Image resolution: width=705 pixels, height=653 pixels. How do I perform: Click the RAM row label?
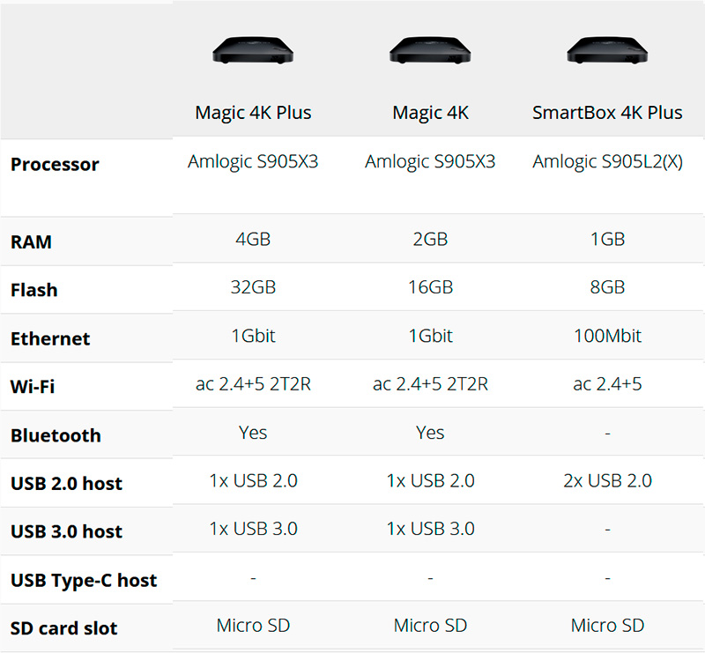click(32, 242)
